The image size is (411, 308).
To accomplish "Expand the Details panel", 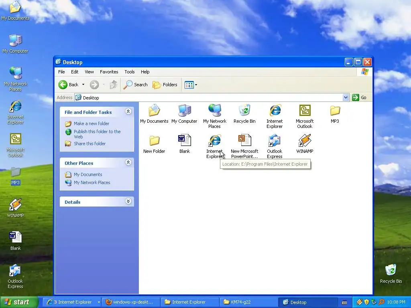I will click(x=128, y=201).
